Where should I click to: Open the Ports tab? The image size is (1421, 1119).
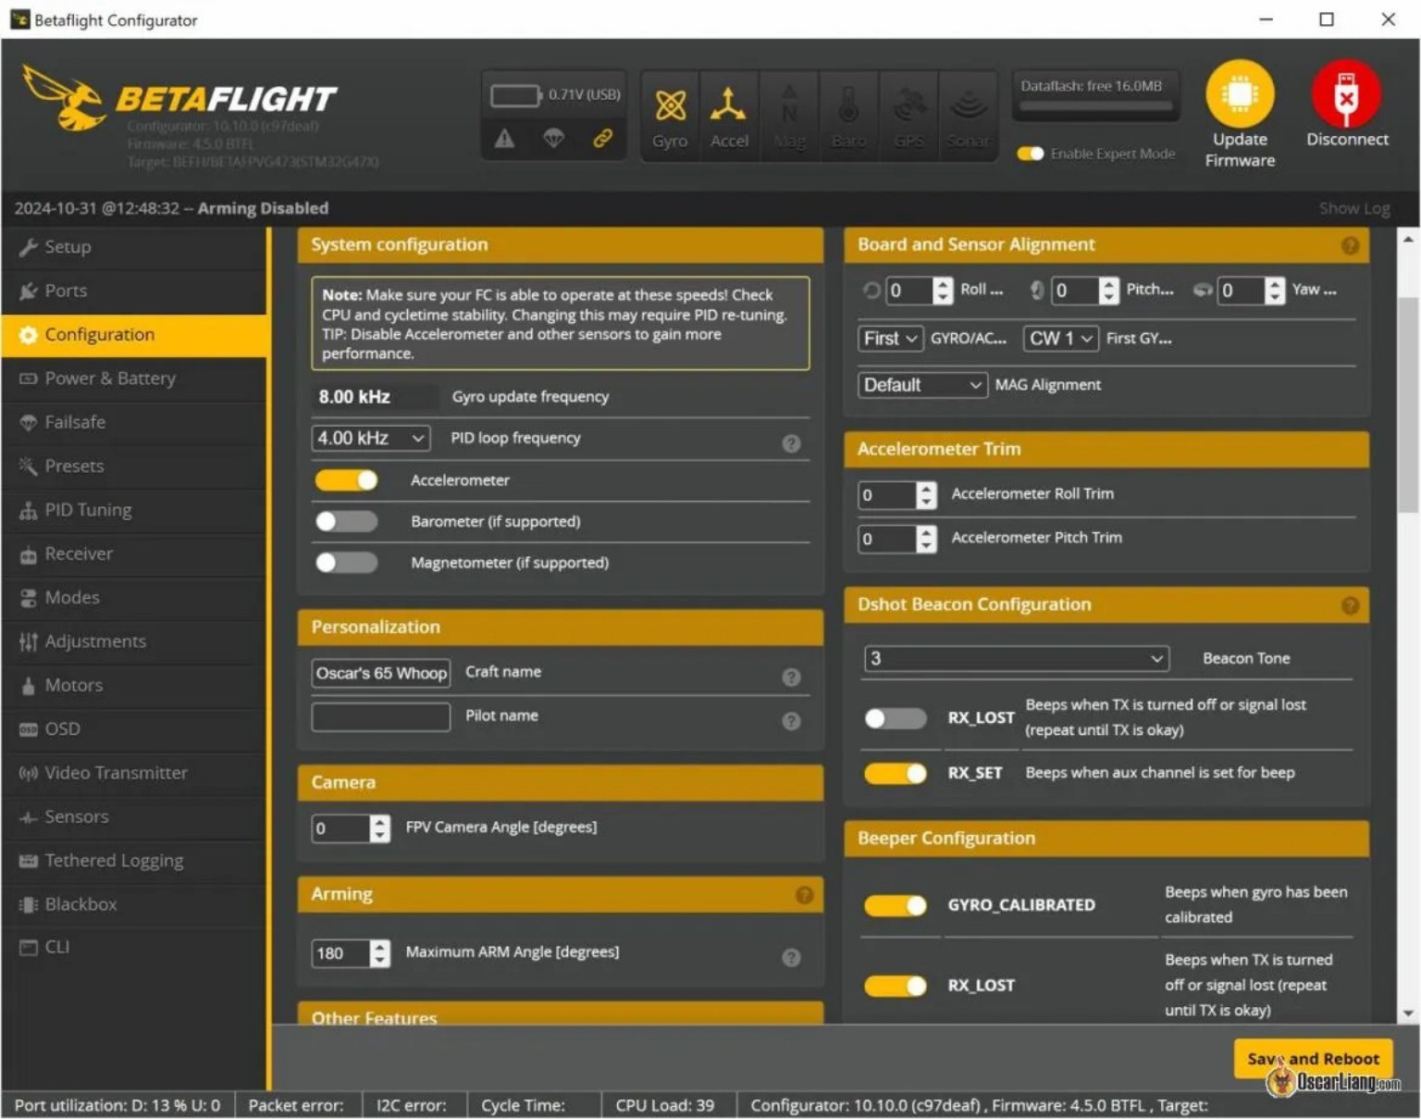click(x=134, y=291)
